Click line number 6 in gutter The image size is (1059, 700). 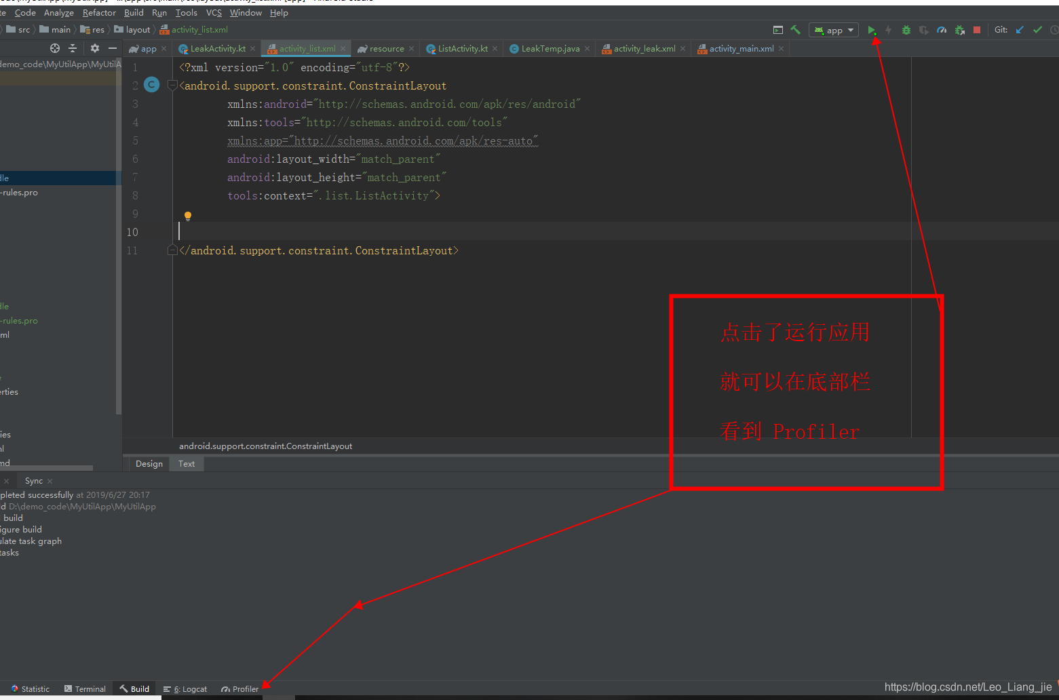click(135, 159)
